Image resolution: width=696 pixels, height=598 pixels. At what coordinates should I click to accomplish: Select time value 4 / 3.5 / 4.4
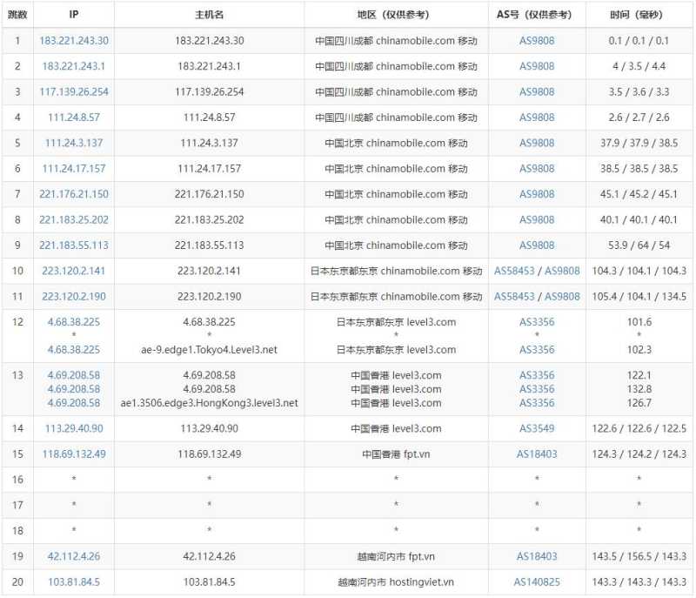pyautogui.click(x=639, y=67)
